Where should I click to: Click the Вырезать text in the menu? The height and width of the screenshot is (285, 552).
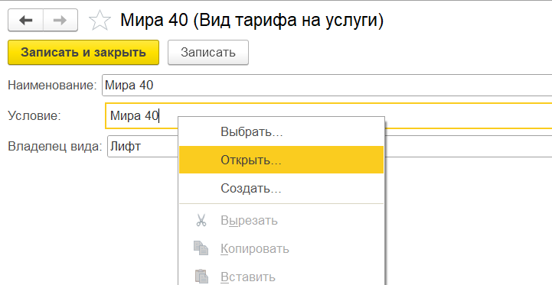[249, 221]
